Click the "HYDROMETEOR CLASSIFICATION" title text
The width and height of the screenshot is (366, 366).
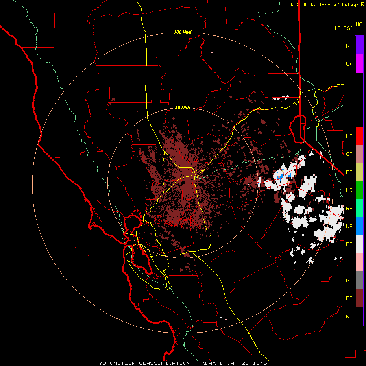point(143,363)
